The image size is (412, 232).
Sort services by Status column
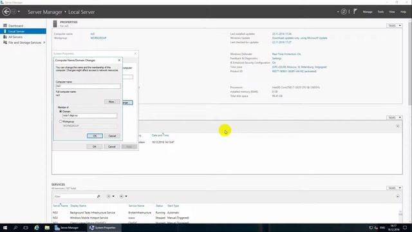click(159, 206)
